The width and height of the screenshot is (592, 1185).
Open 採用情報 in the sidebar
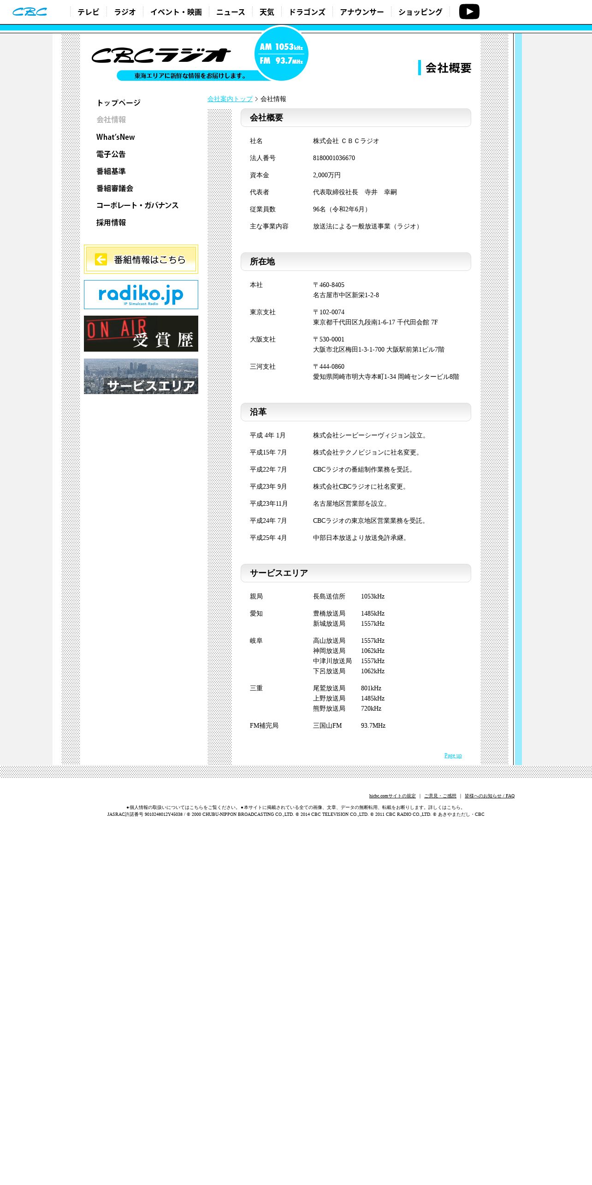click(111, 222)
